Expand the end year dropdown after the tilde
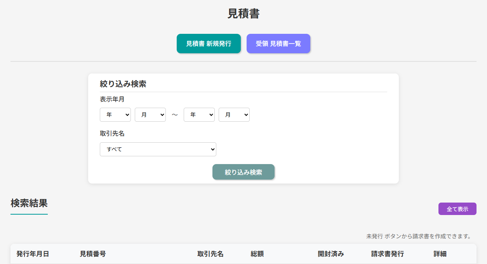Image resolution: width=487 pixels, height=264 pixels. click(x=199, y=115)
